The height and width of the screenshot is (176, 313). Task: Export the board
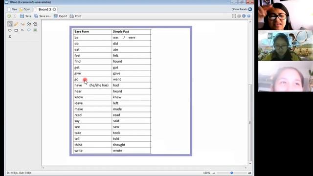61,16
